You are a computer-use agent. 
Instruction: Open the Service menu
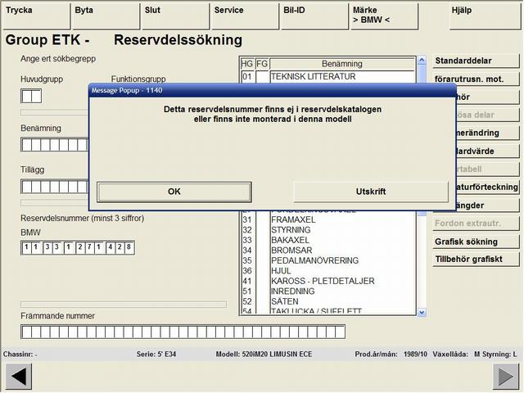tap(243, 16)
